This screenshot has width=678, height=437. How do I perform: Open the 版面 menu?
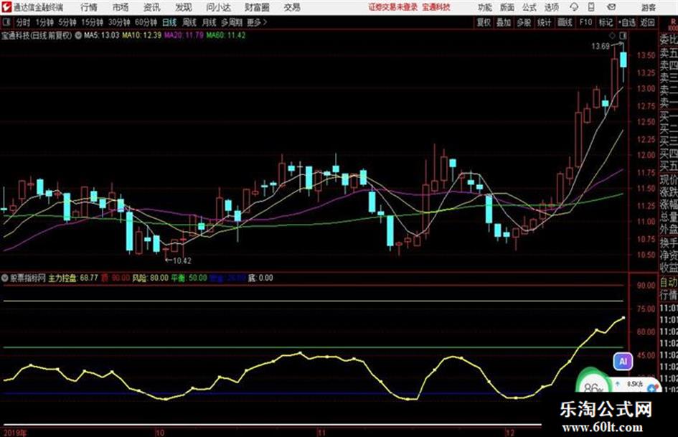(x=507, y=7)
